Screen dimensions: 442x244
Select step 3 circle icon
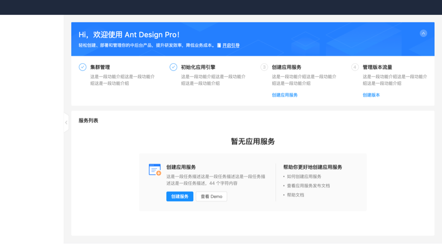click(x=264, y=67)
